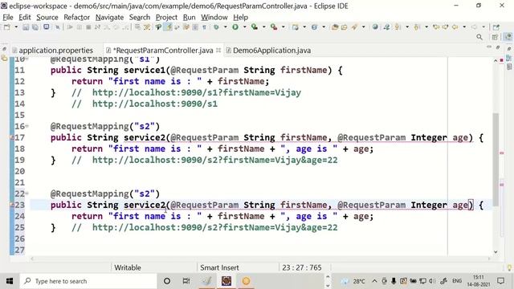Click the error marker on line 23

click(12, 206)
